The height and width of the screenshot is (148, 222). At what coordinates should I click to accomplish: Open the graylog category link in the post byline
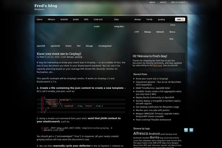[78, 57]
